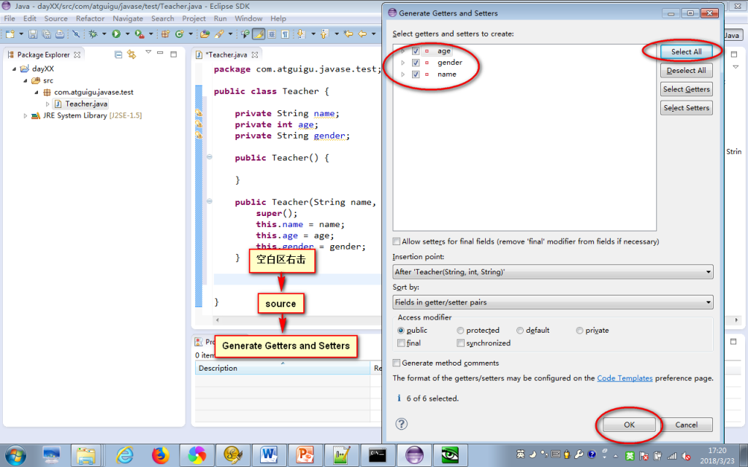Screen dimensions: 748x467
Task: Open the Code Templates preference link
Action: point(625,378)
